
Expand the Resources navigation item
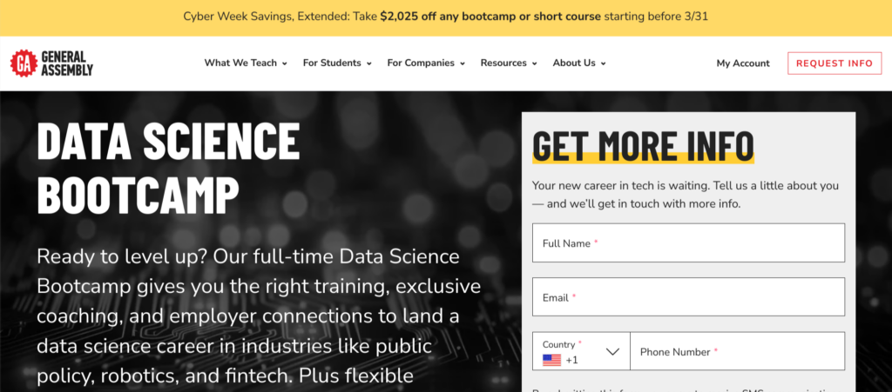pos(503,63)
